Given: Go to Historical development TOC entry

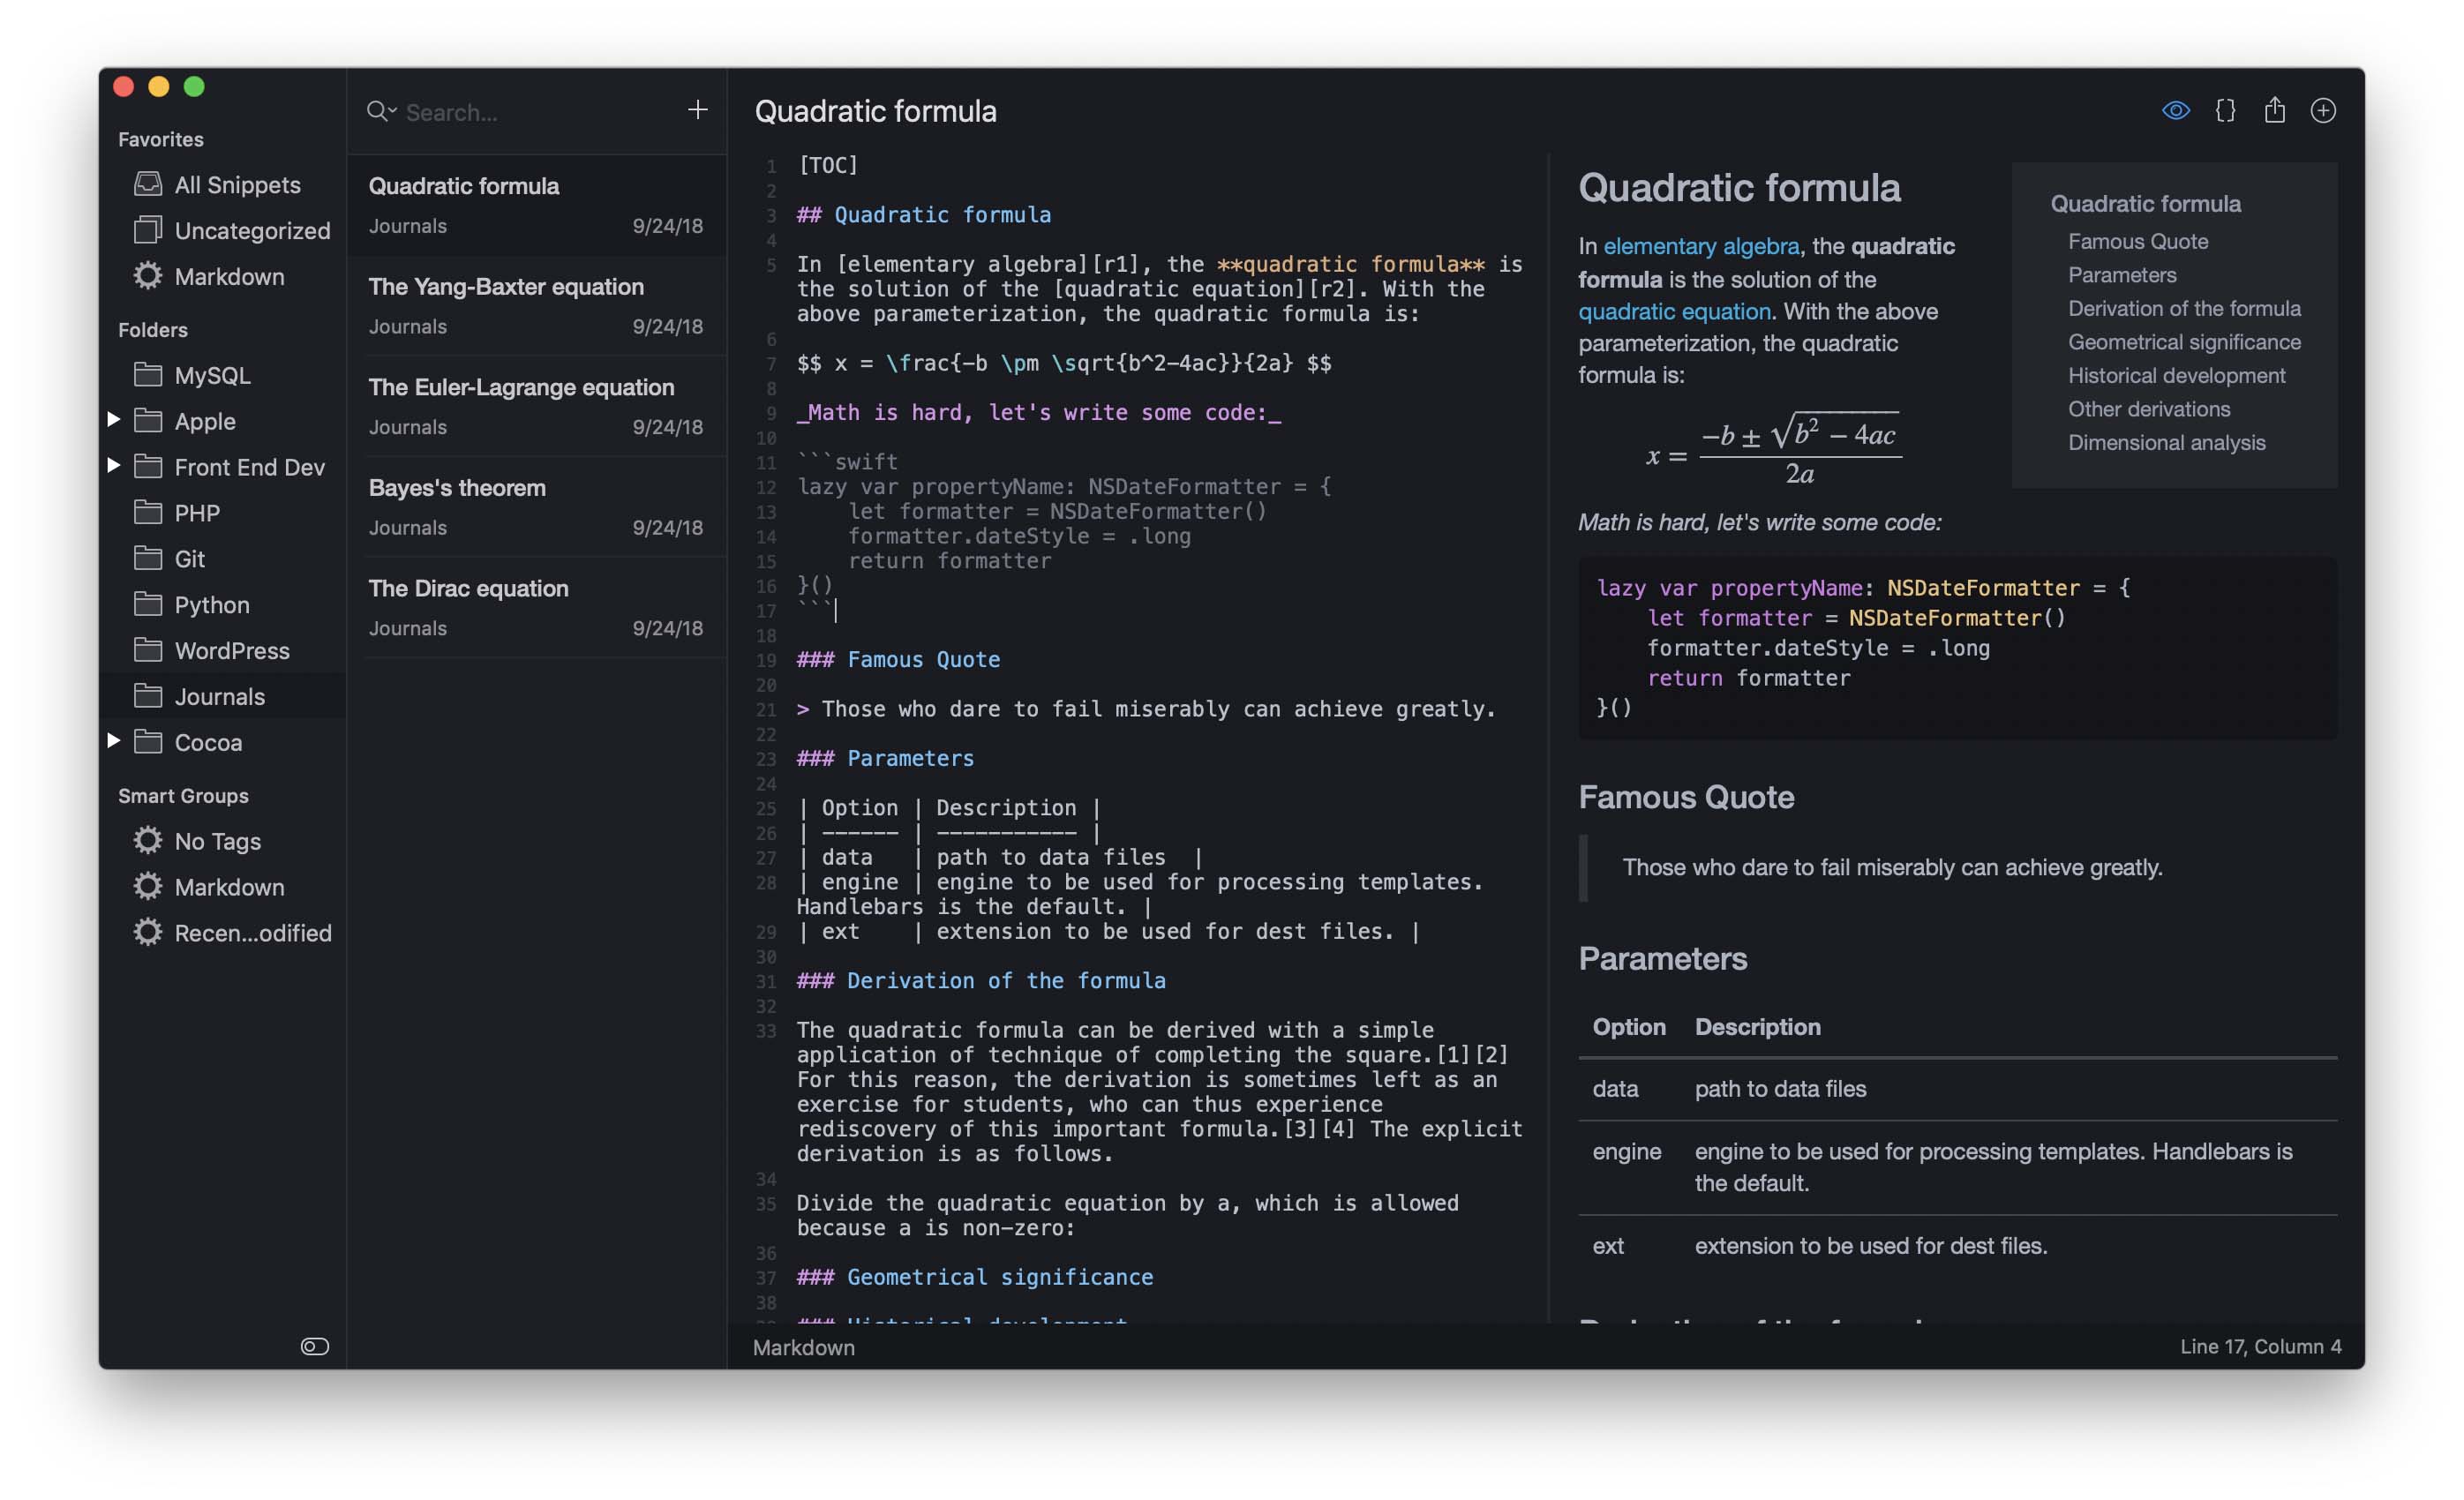Looking at the screenshot, I should coord(2176,375).
